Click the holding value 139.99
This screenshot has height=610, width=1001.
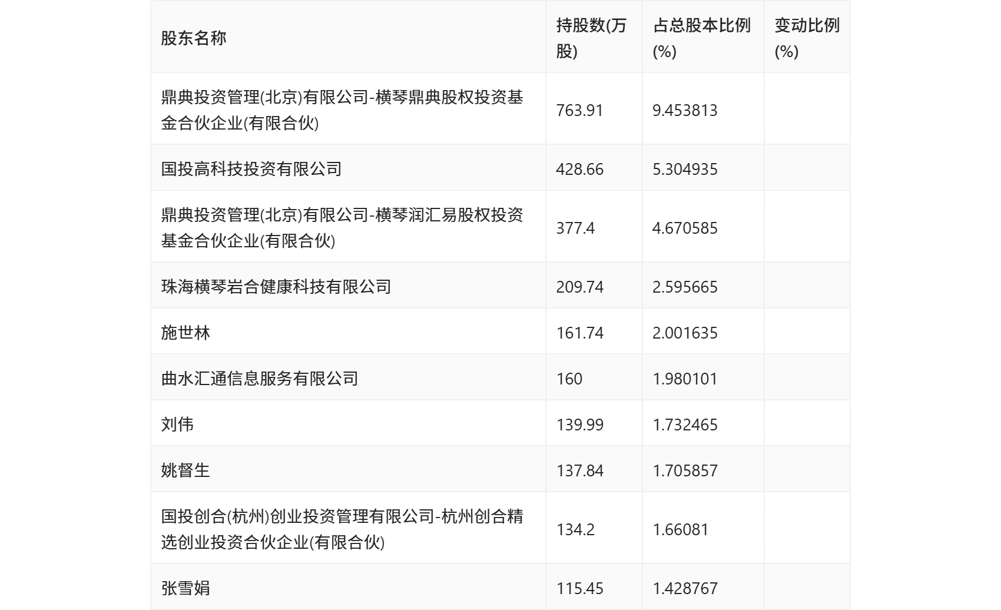point(580,425)
